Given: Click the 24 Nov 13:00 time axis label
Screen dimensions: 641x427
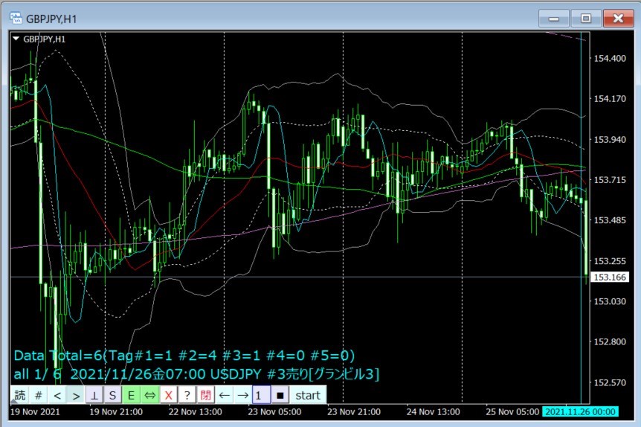Looking at the screenshot, I should click(x=433, y=412).
